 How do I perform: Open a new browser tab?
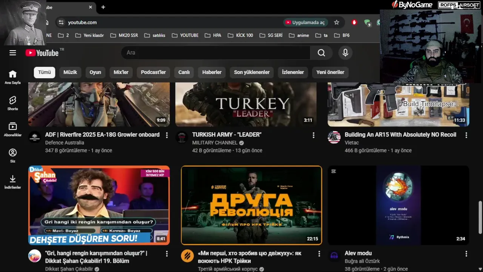click(103, 7)
